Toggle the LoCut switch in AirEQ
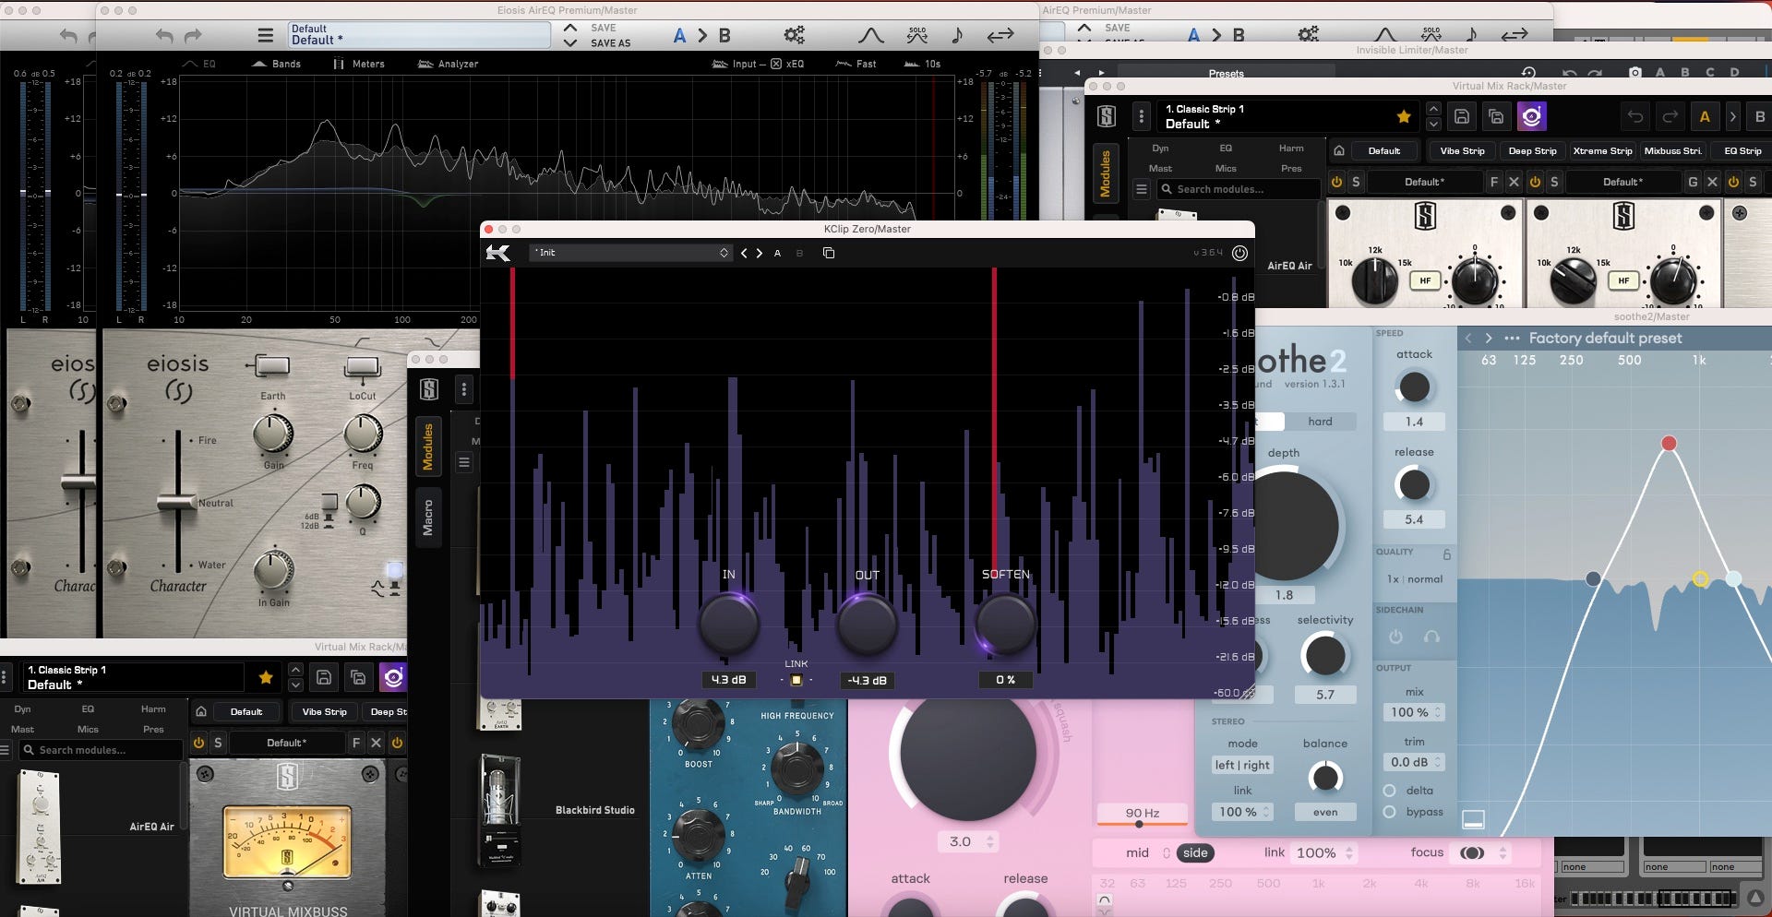This screenshot has width=1772, height=917. (x=362, y=367)
